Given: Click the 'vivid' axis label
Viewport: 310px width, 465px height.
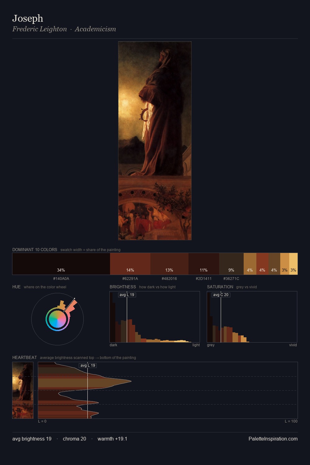Looking at the screenshot, I should click(293, 345).
